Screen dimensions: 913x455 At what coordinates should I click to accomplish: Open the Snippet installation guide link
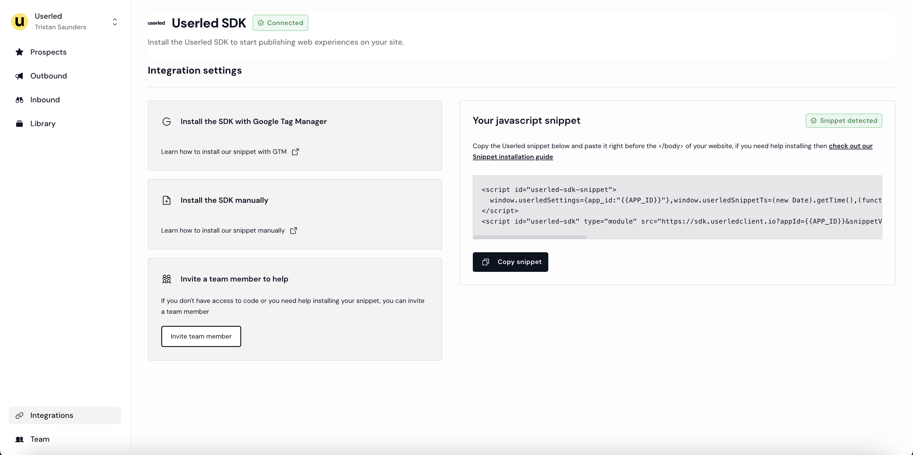pos(512,157)
